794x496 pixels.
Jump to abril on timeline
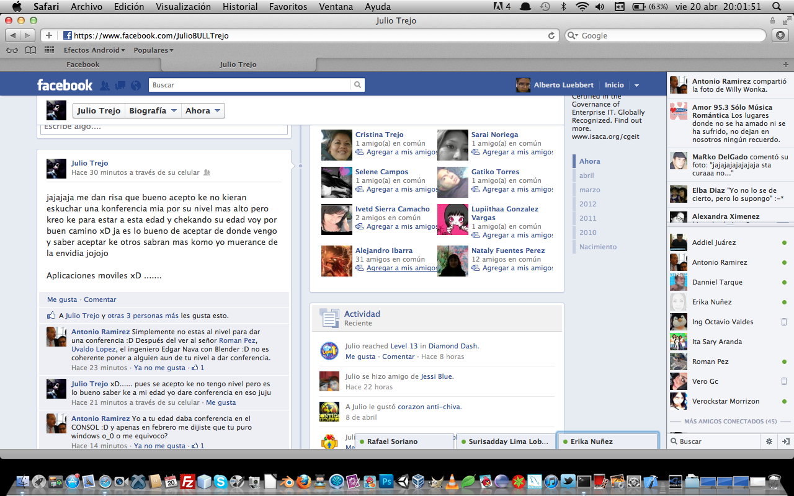click(x=586, y=175)
